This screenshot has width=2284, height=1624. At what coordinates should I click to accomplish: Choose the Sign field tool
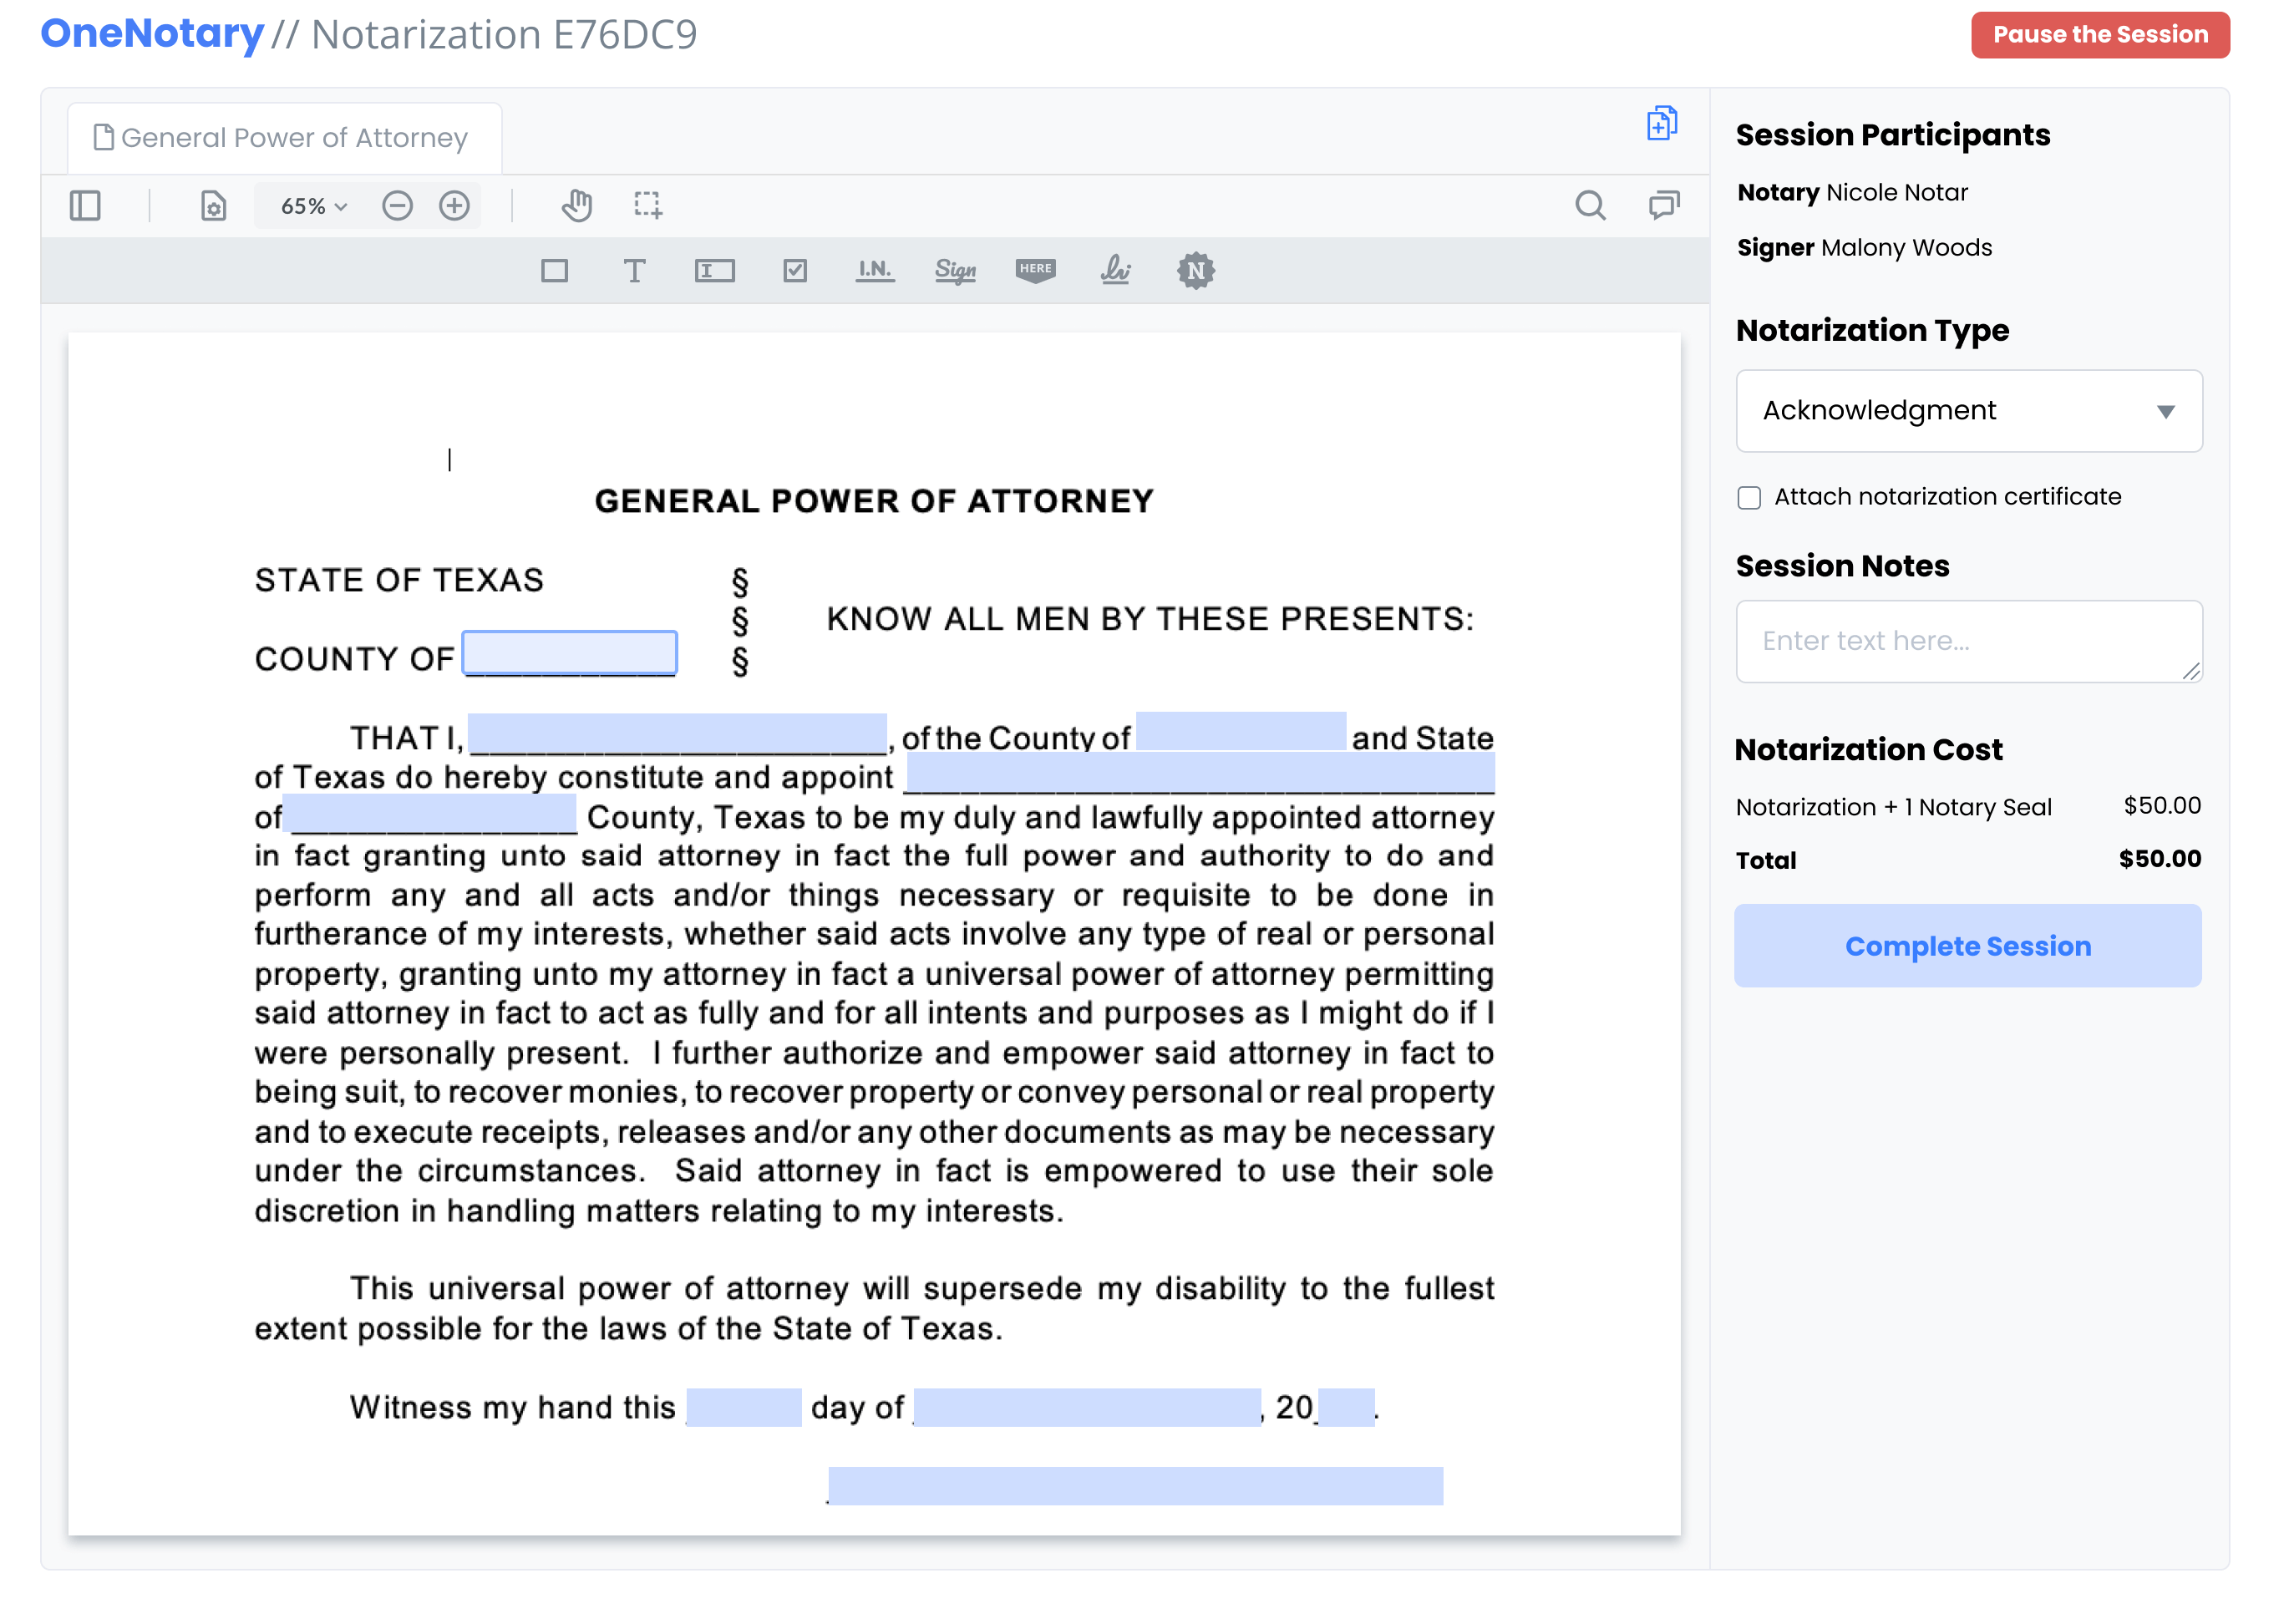(x=955, y=270)
